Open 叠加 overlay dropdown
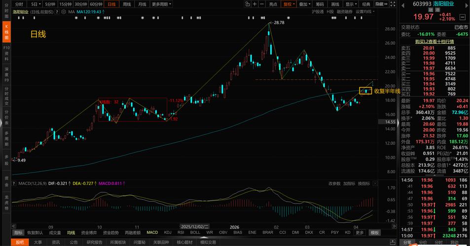This screenshot has width=470, height=246. coord(305,4)
